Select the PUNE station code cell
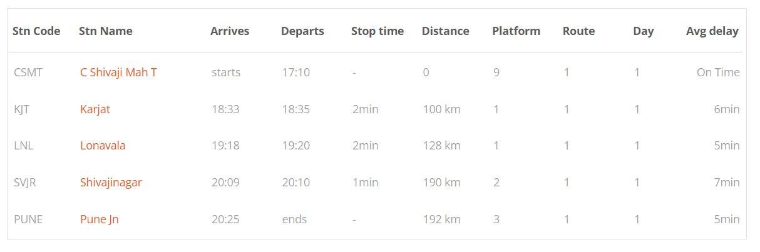 tap(29, 219)
